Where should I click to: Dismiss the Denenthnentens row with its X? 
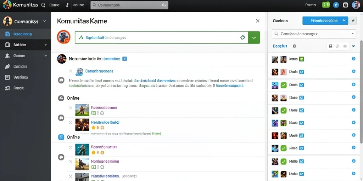71,71
